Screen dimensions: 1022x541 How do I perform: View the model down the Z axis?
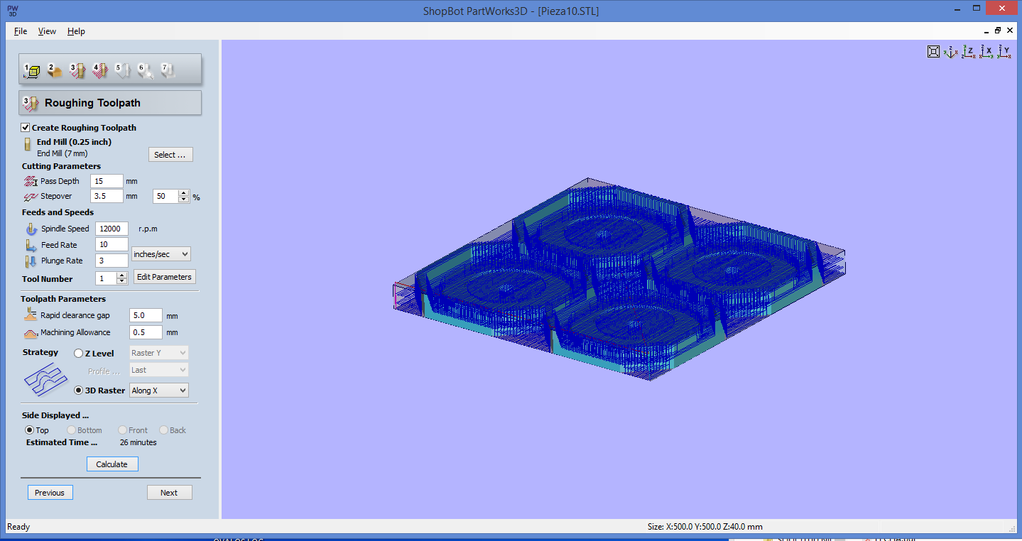pos(969,51)
